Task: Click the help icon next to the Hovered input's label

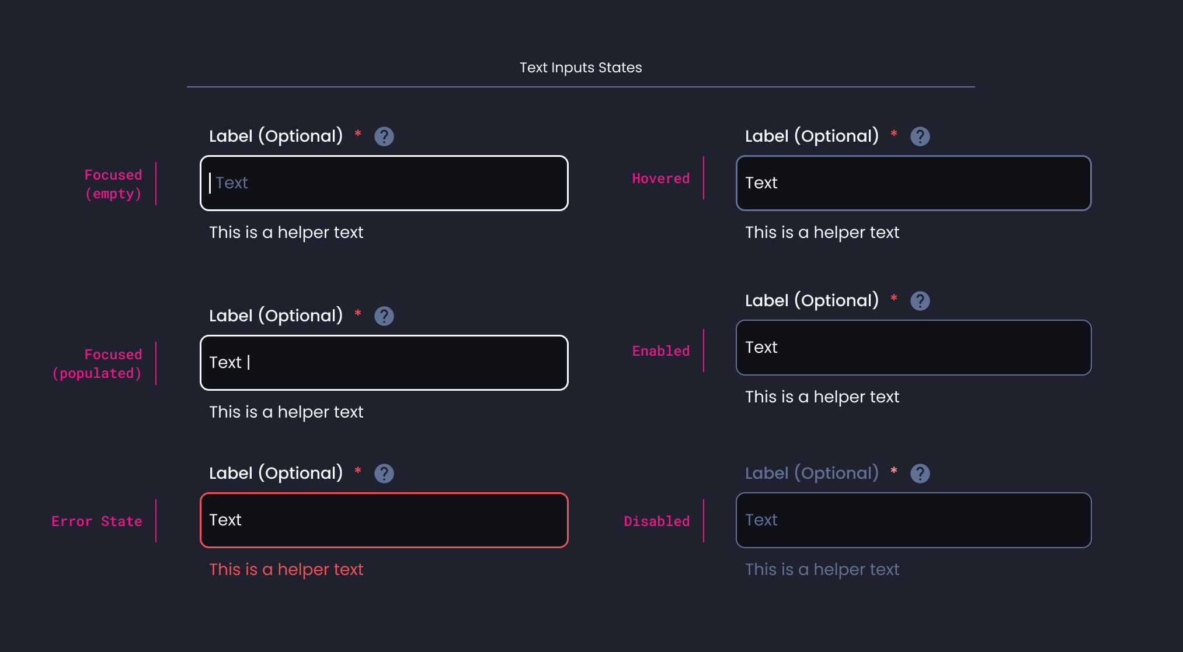Action: point(920,136)
